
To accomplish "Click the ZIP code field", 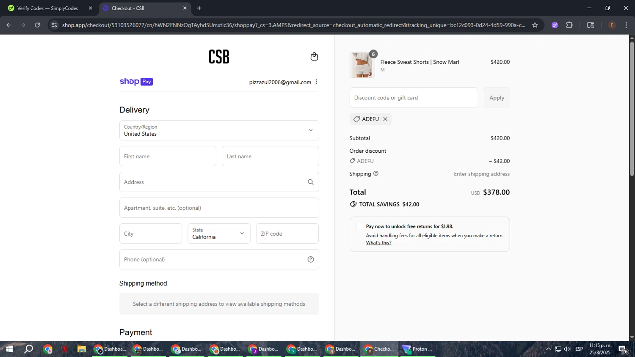I will tap(287, 233).
